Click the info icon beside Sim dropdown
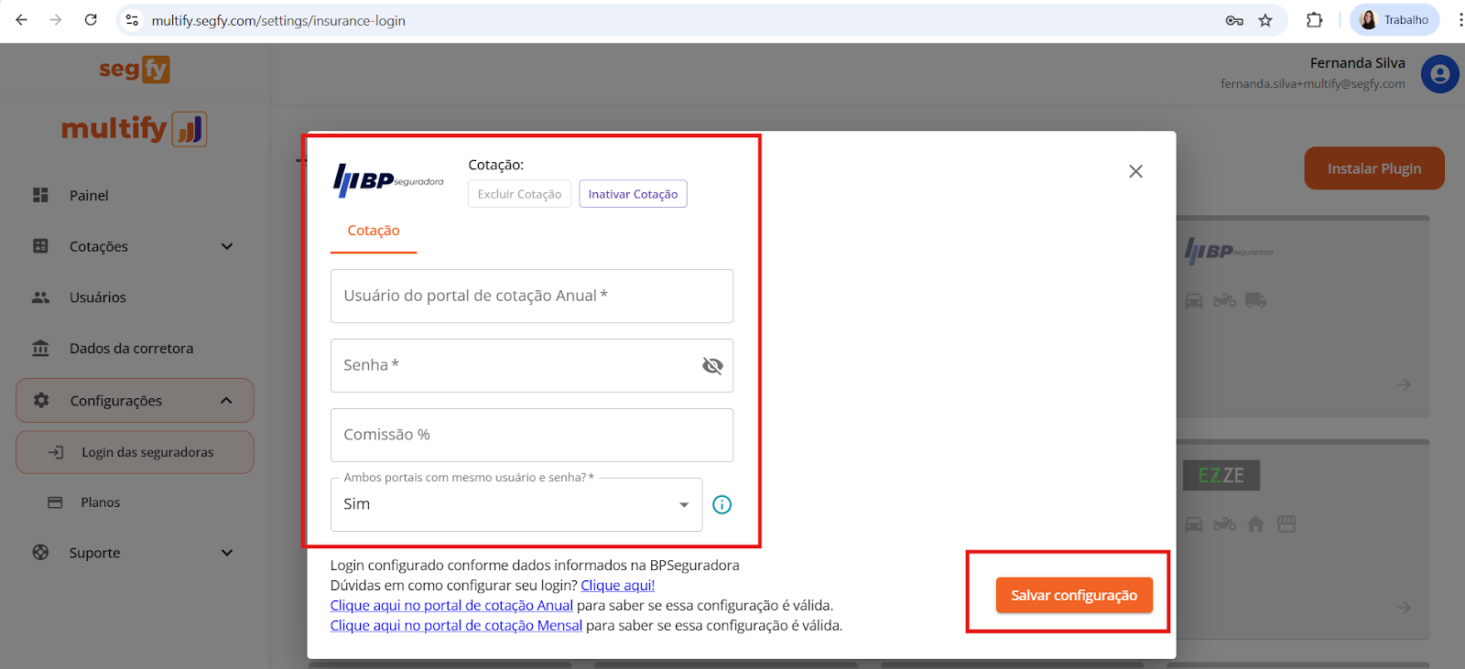This screenshot has height=669, width=1465. click(722, 505)
